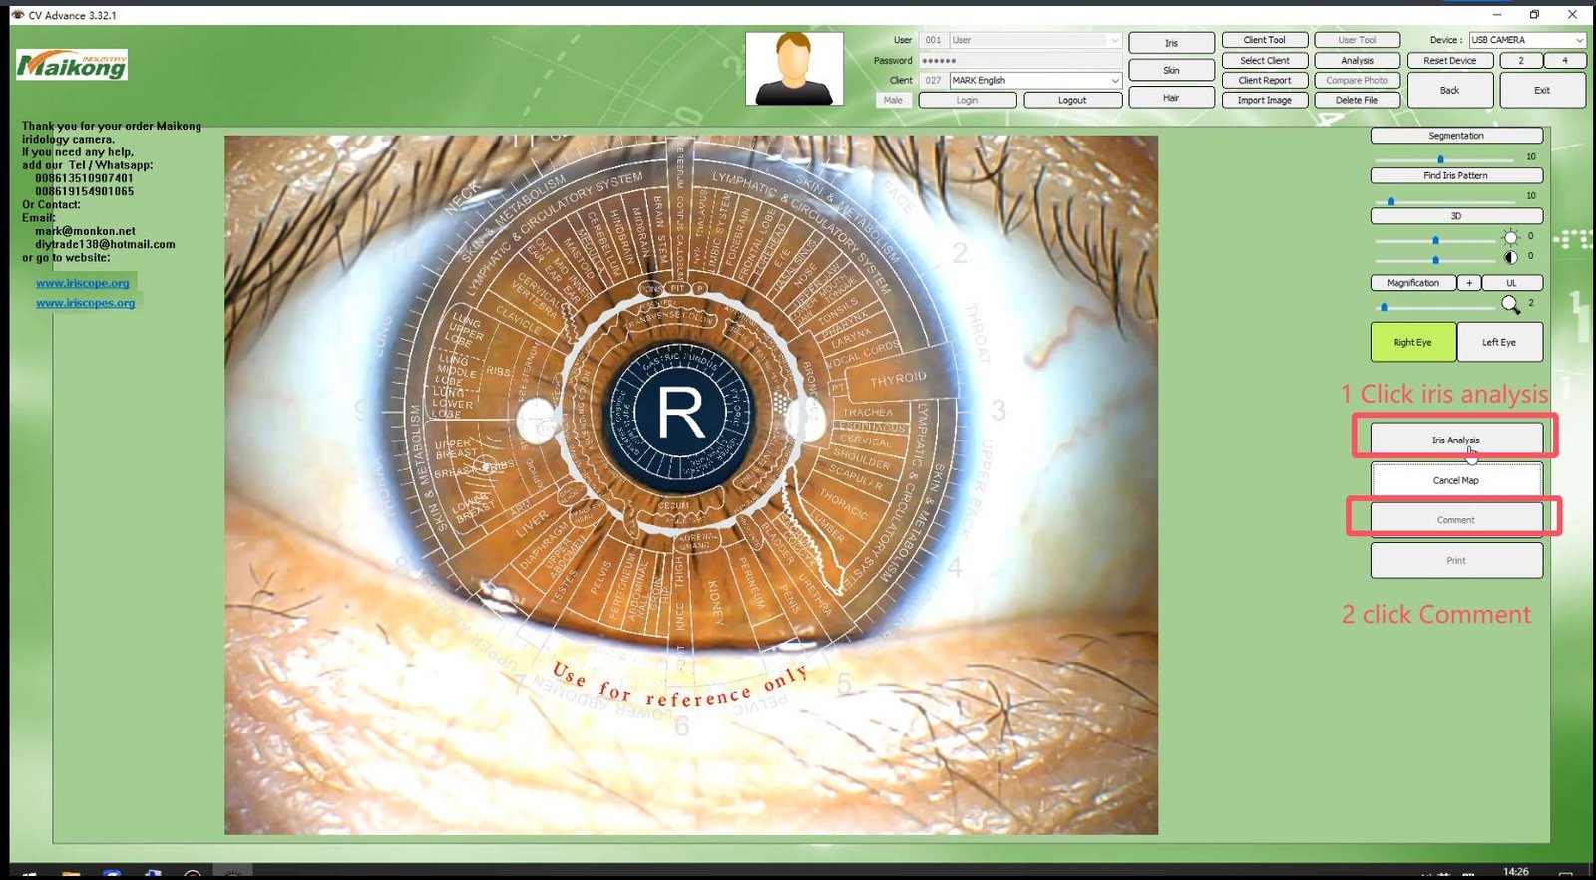1596x880 pixels.
Task: Click the magnification slider handle
Action: (x=1385, y=307)
